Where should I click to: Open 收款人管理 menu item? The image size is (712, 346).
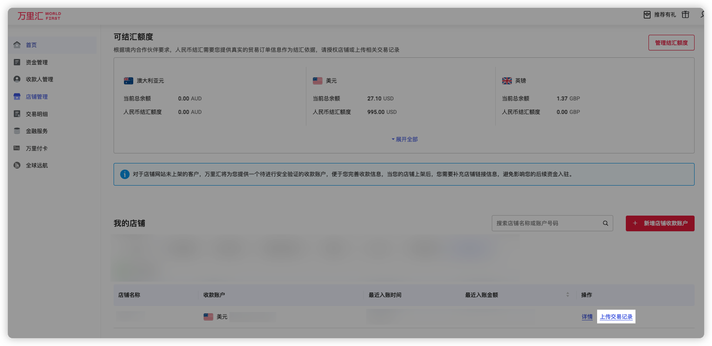point(40,79)
